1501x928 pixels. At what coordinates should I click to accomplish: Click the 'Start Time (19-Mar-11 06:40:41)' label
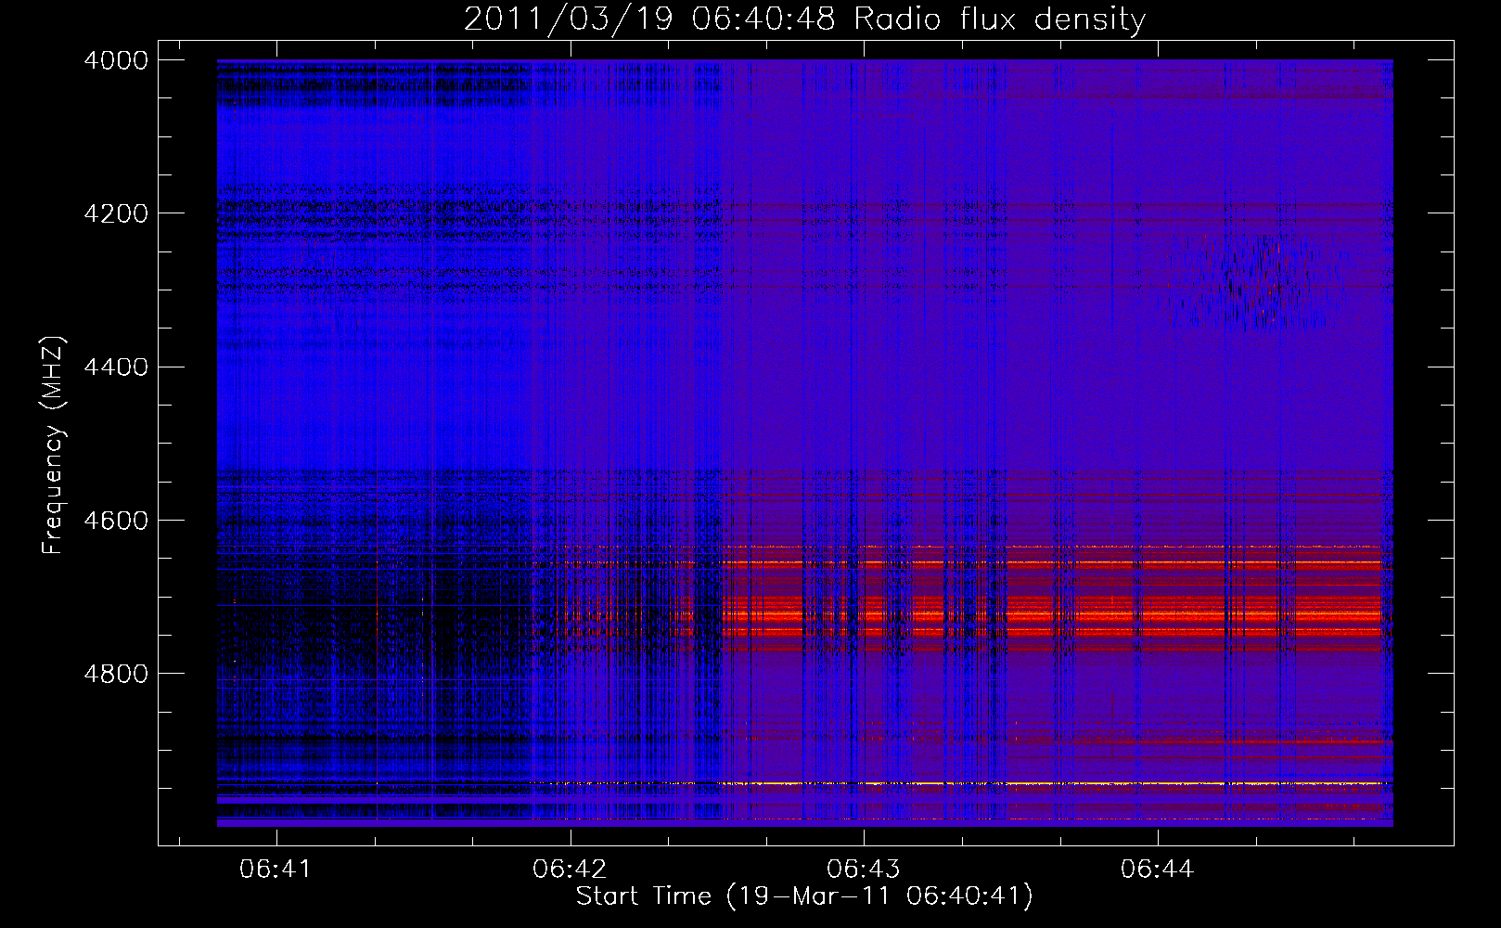coord(804,896)
